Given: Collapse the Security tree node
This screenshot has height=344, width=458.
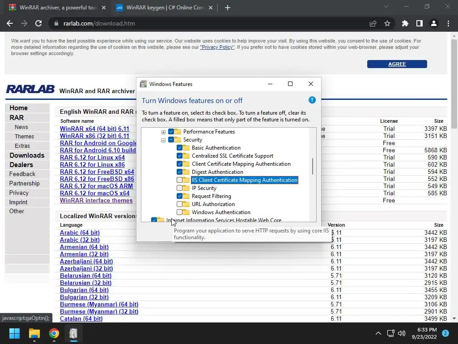Looking at the screenshot, I should click(x=164, y=140).
